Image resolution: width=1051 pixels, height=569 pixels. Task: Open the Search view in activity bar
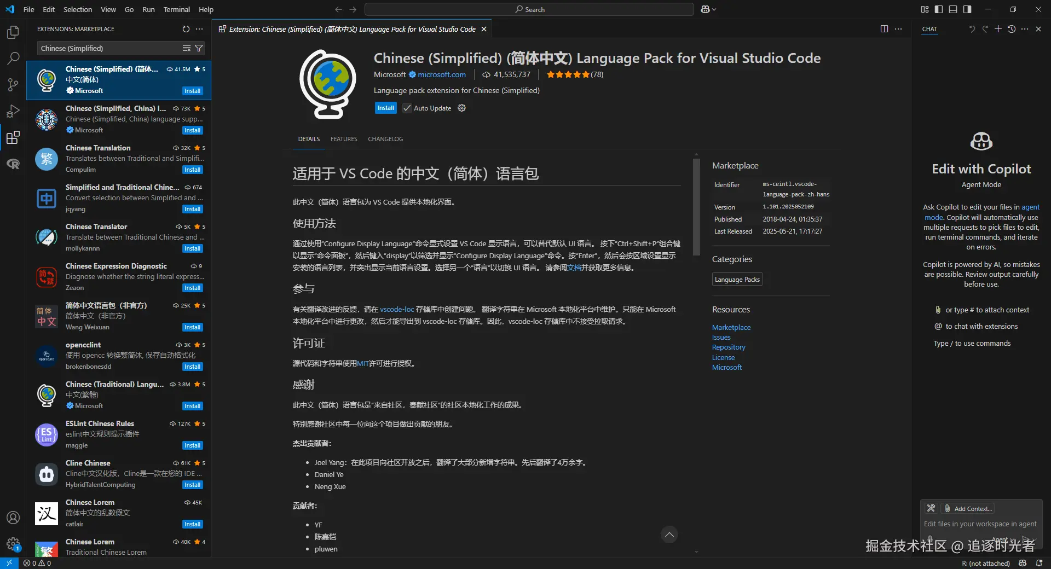pos(13,58)
